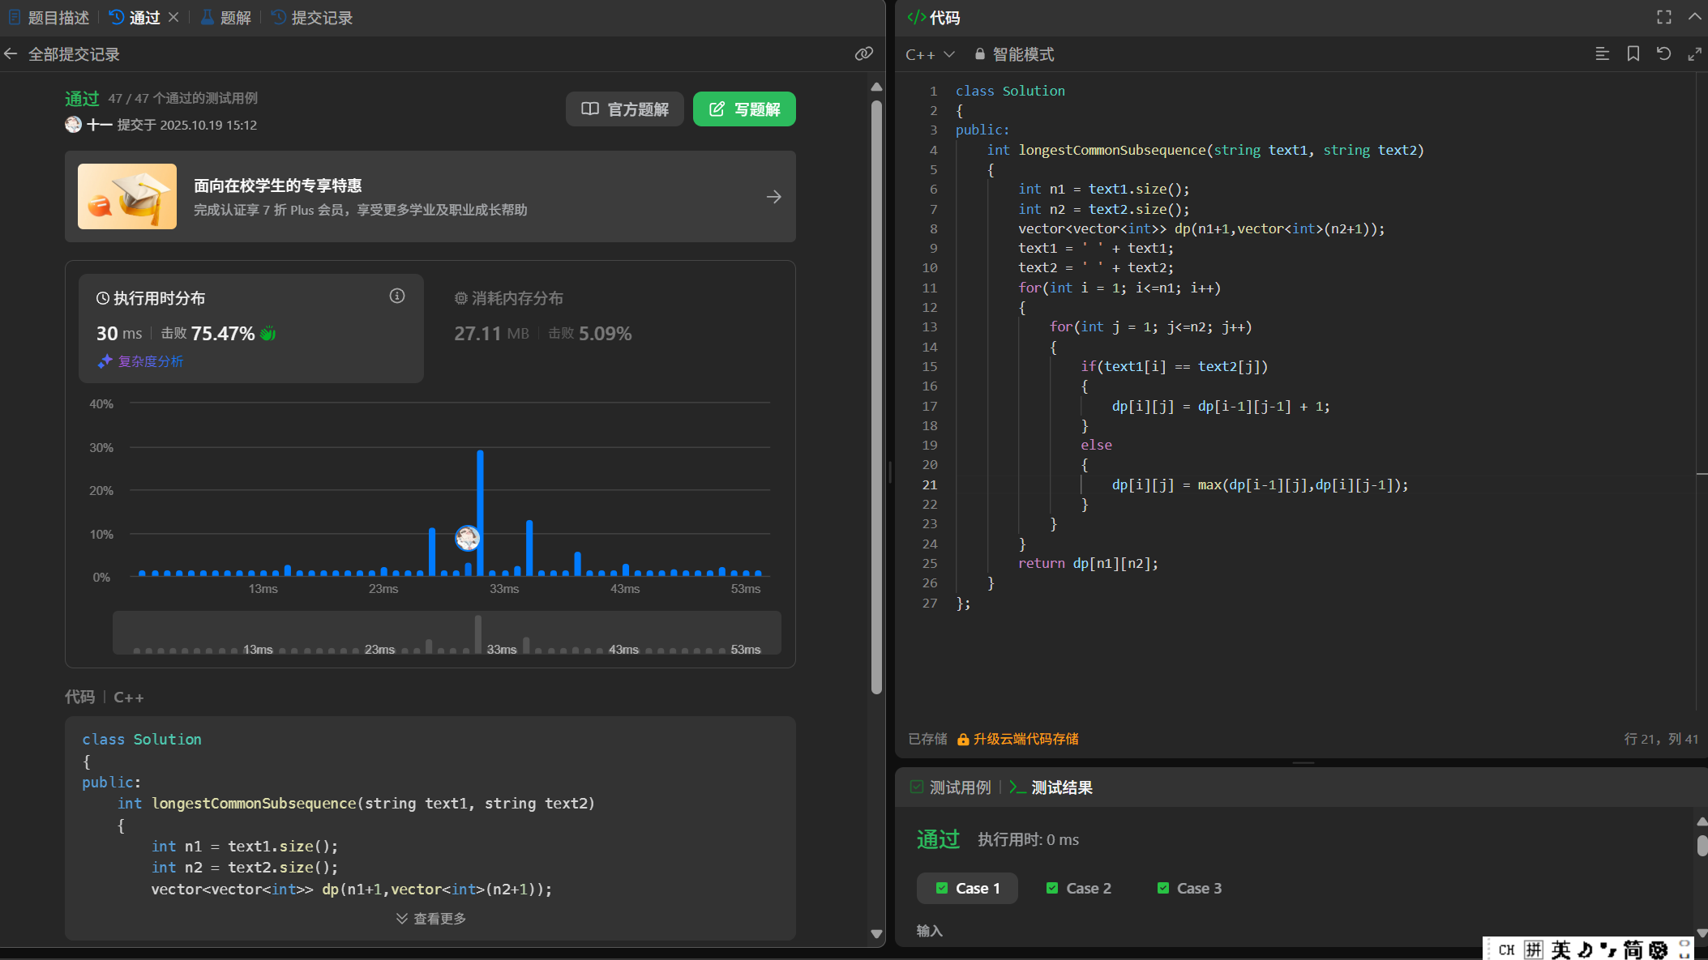Select the Case 3 test result
Viewport: 1708px width, 960px height.
1189,888
